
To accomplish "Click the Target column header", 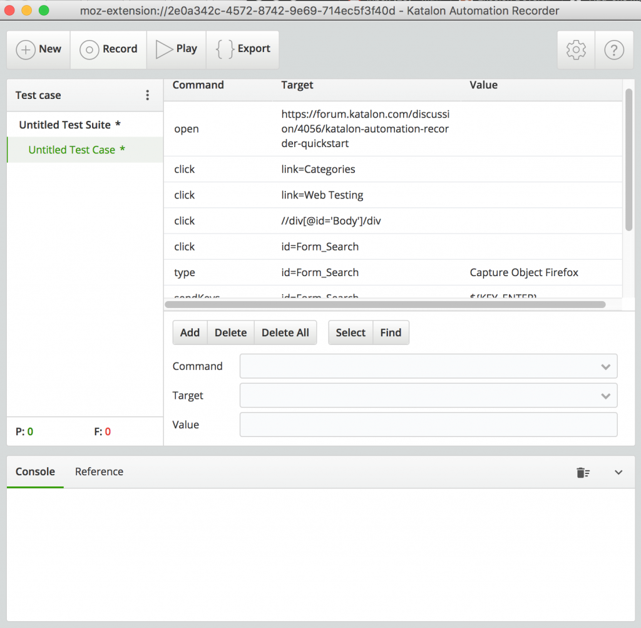I will (297, 85).
